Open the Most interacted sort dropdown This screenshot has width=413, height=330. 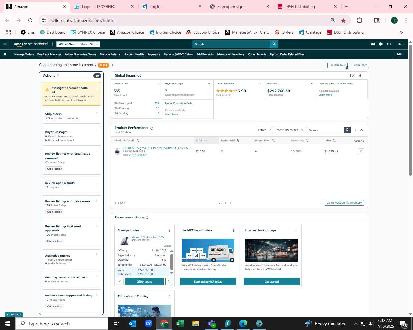pos(290,130)
